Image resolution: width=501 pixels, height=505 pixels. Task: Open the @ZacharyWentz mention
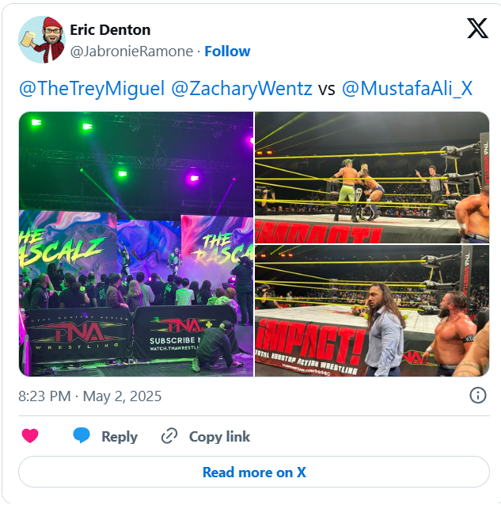point(241,88)
